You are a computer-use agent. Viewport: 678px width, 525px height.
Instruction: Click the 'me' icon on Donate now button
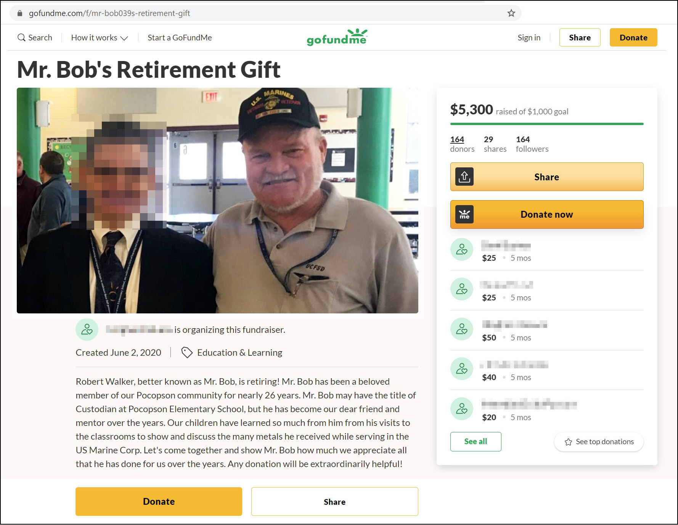point(464,214)
